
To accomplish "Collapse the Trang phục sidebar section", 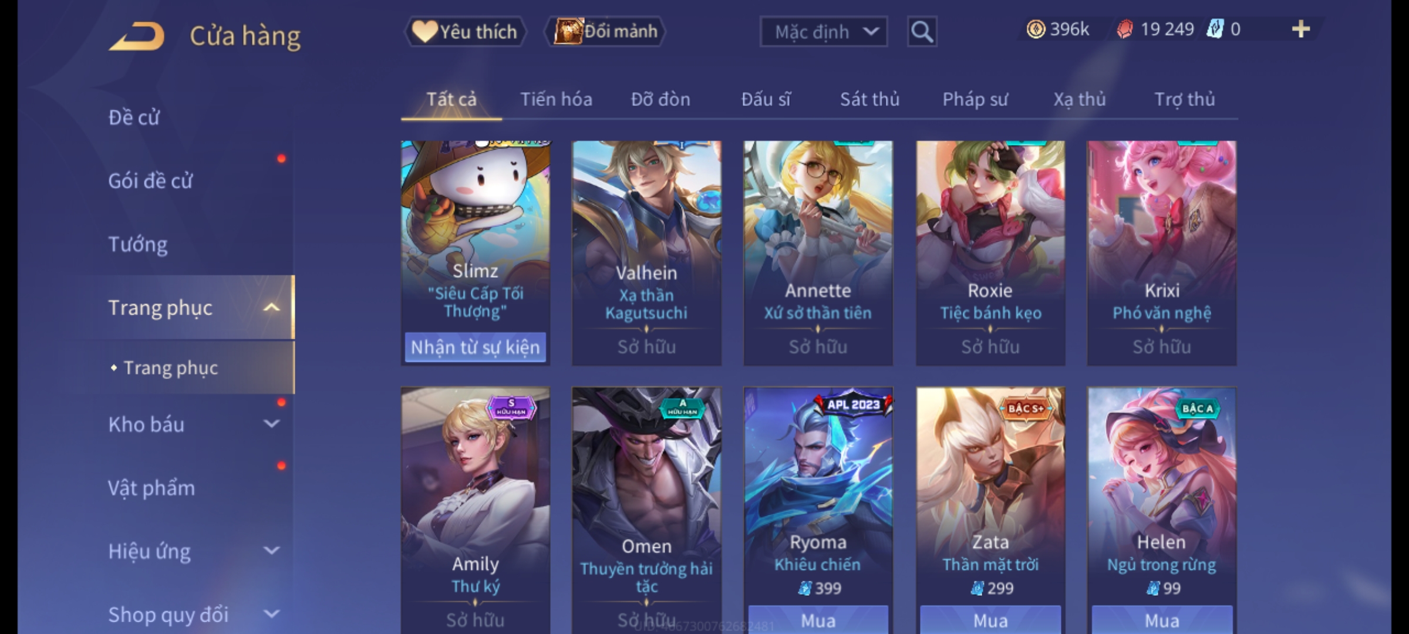I will pos(271,308).
